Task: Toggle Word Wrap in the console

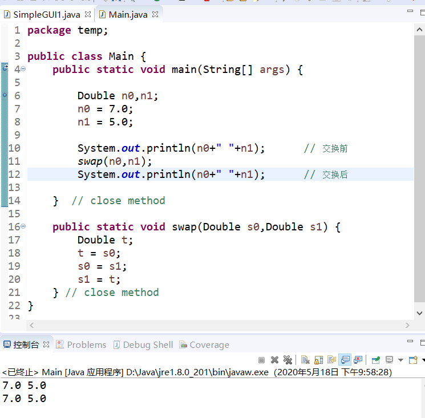Action: [x=331, y=360]
